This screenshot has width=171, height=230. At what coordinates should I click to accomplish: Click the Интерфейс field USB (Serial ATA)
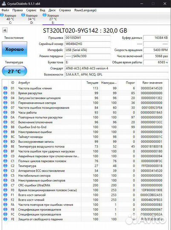pos(88,50)
